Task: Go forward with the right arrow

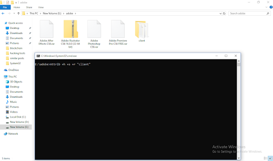Action: (9, 13)
